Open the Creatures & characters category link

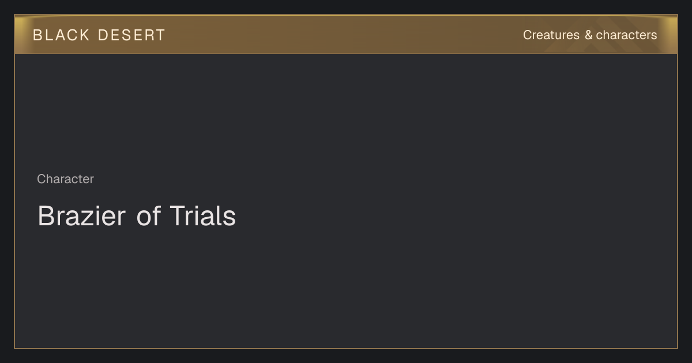tap(590, 35)
